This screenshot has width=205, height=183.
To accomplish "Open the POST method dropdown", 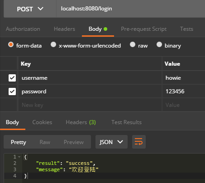I will pos(30,9).
